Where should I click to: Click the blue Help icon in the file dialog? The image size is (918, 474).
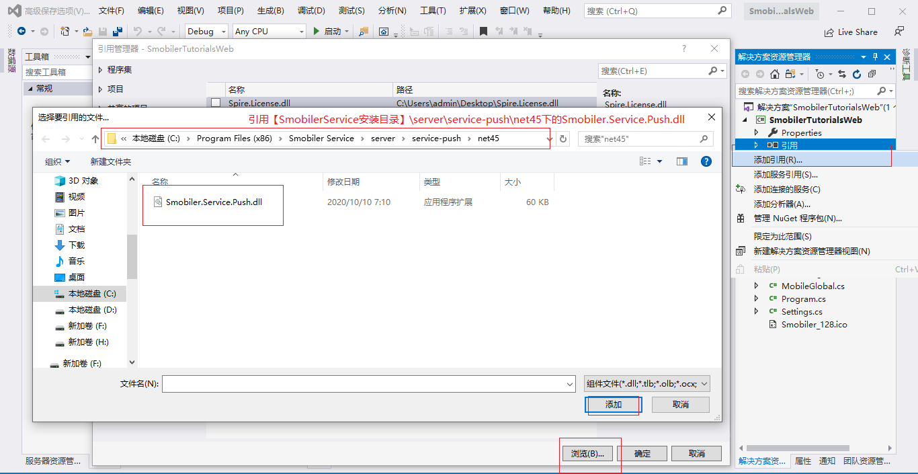coord(706,161)
